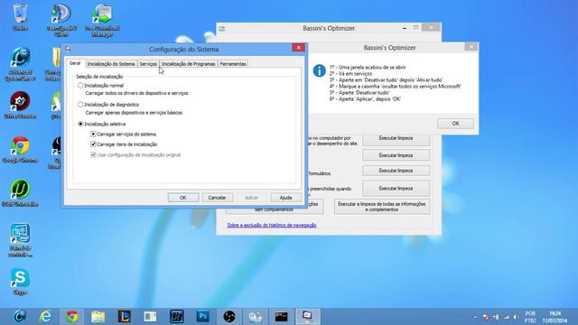Click the network signal tray icon
Screen dimensions: 578x325
[x=507, y=317]
